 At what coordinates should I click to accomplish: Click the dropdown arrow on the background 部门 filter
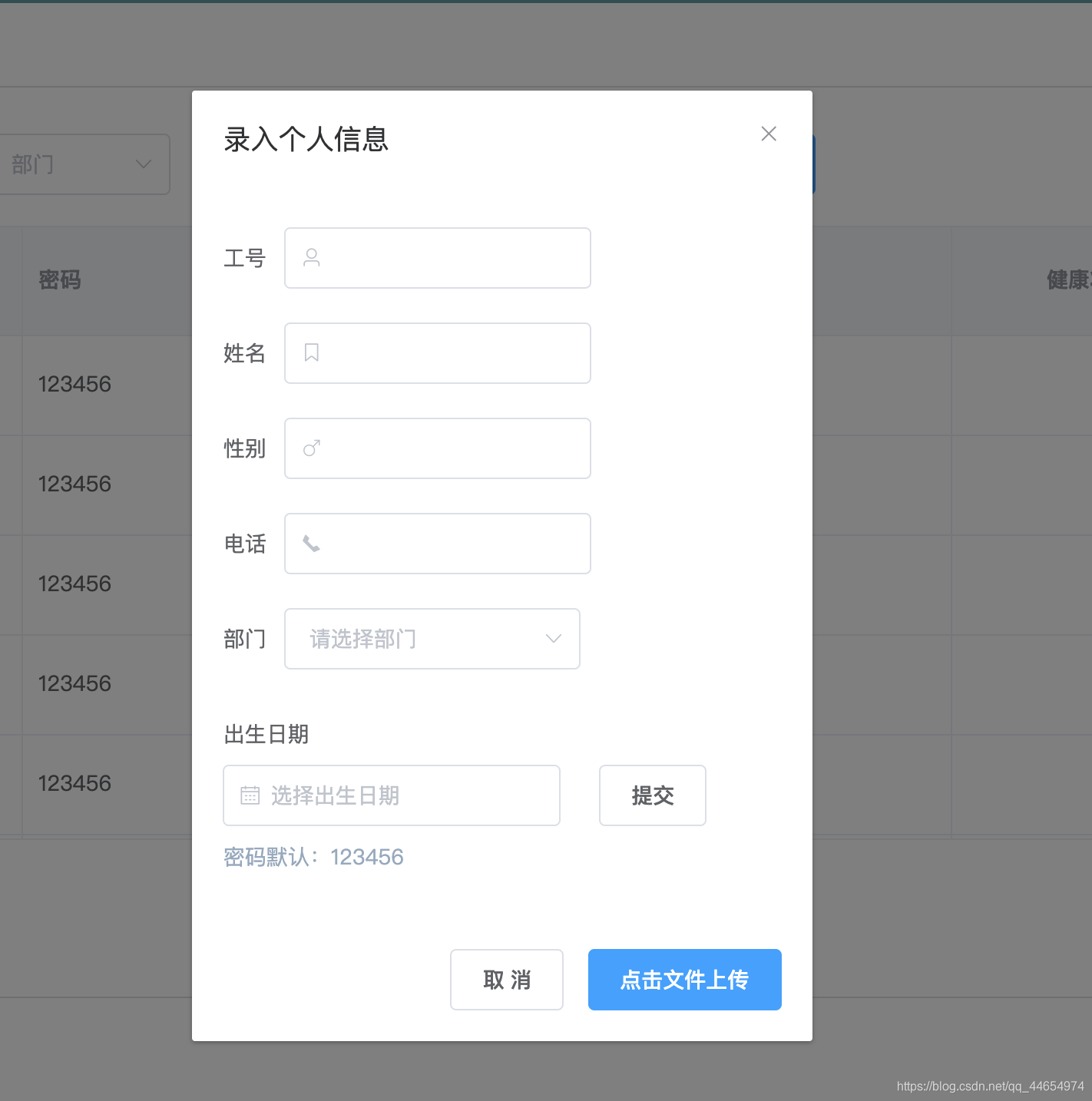pyautogui.click(x=143, y=164)
